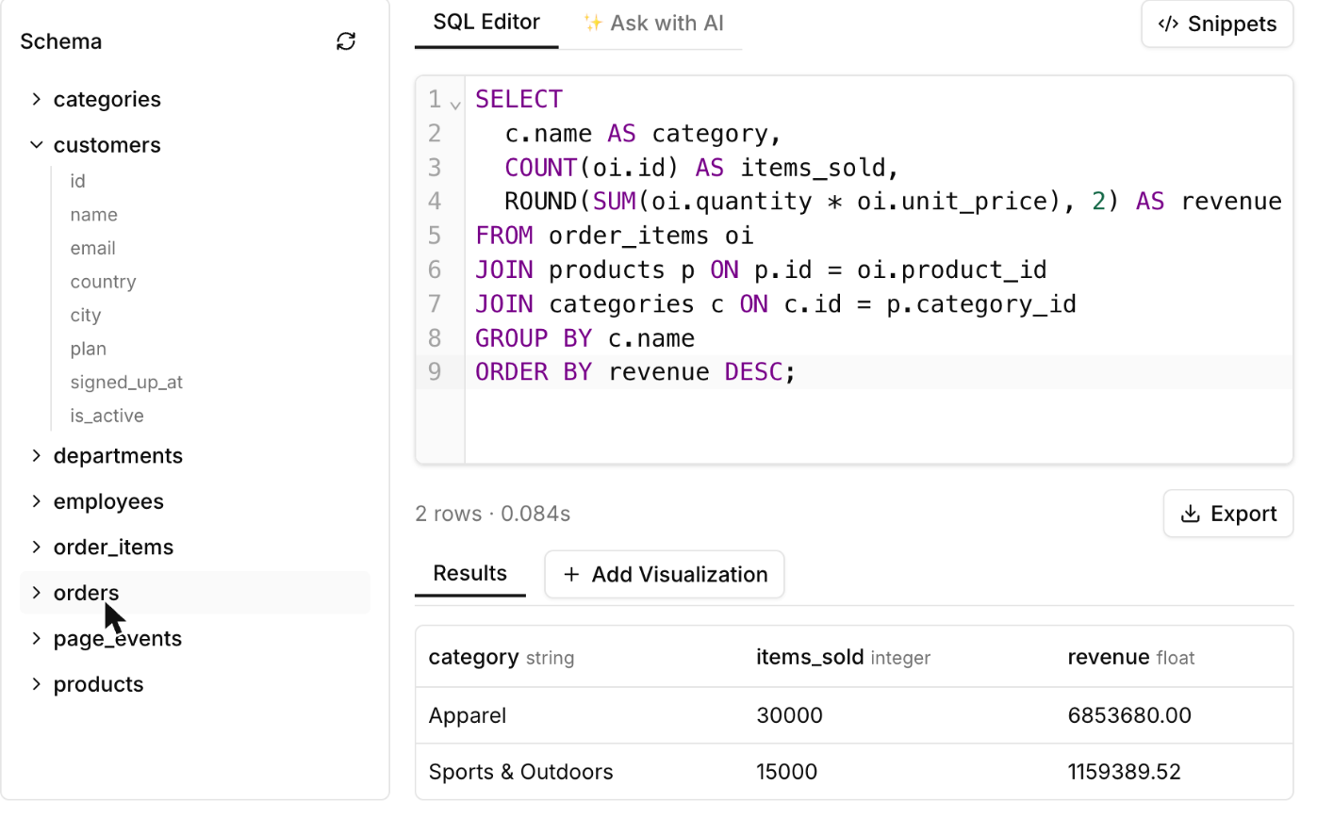
Task: Click the JOIN products p code line
Action: pos(761,270)
